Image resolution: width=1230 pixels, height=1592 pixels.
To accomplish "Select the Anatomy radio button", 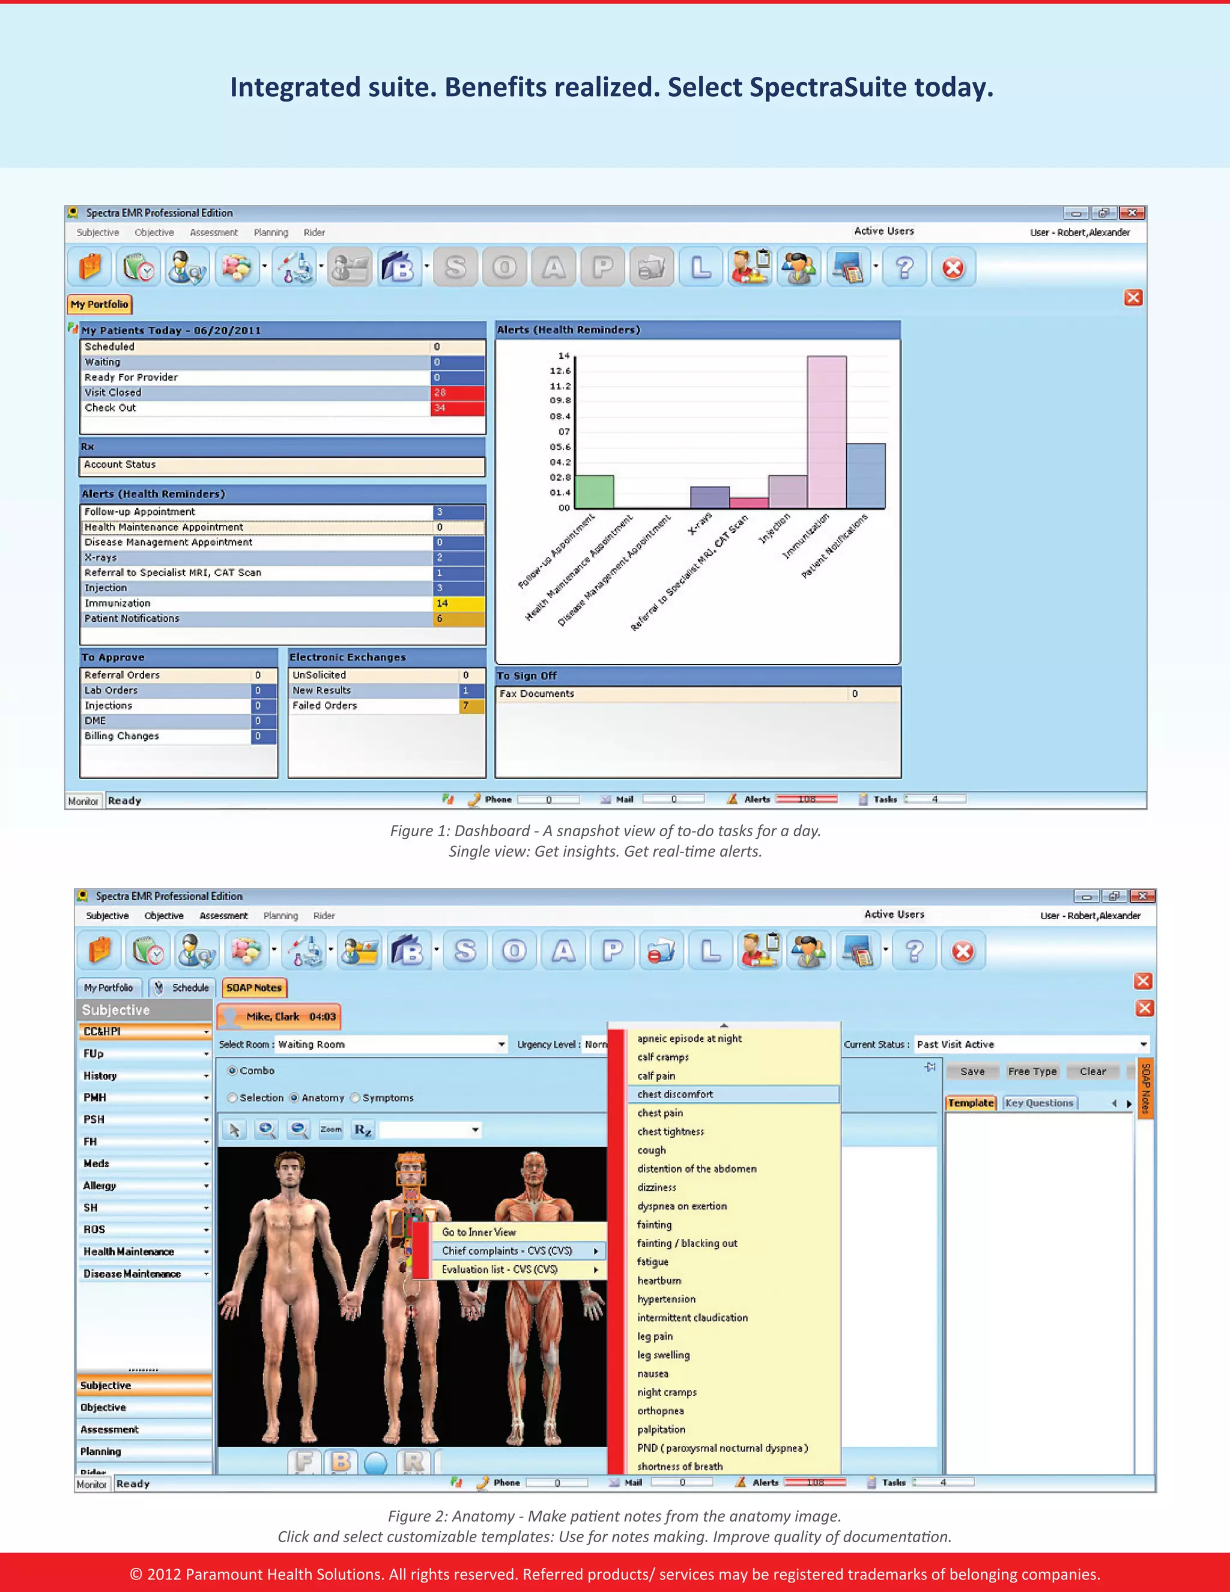I will coord(294,1097).
